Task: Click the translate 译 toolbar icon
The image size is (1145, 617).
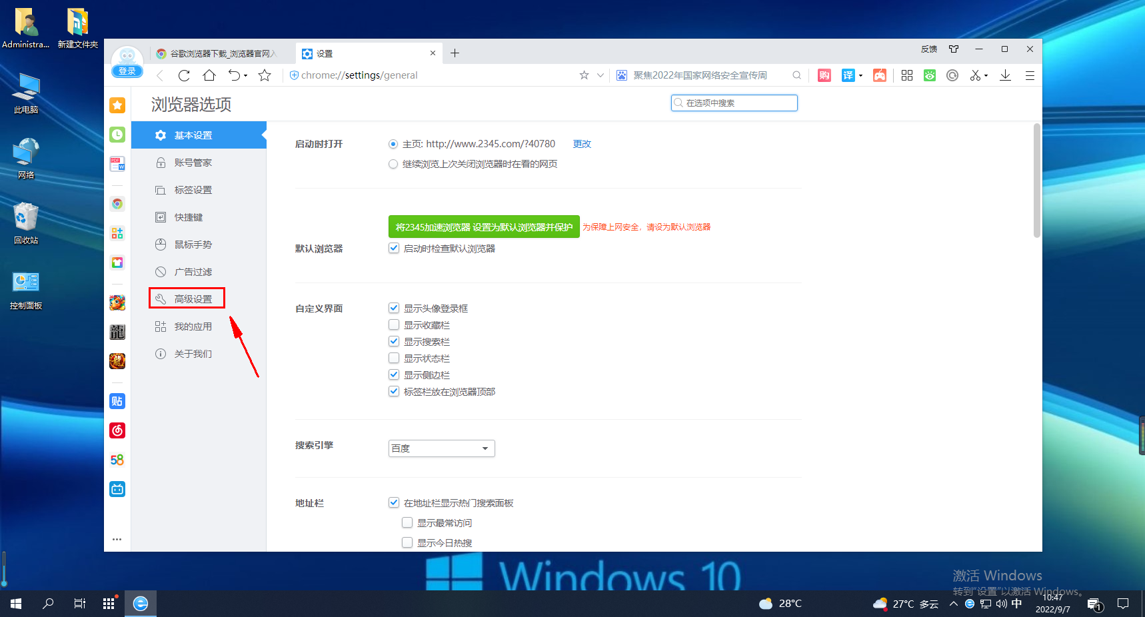Action: click(848, 75)
